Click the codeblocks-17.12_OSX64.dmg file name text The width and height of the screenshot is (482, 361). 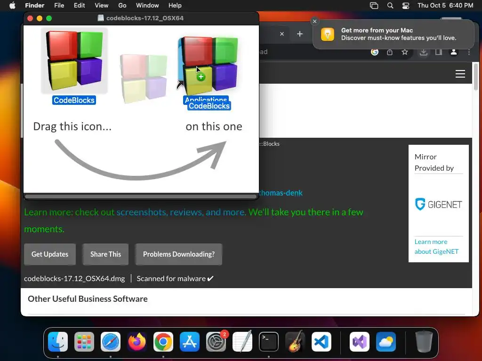coord(74,278)
